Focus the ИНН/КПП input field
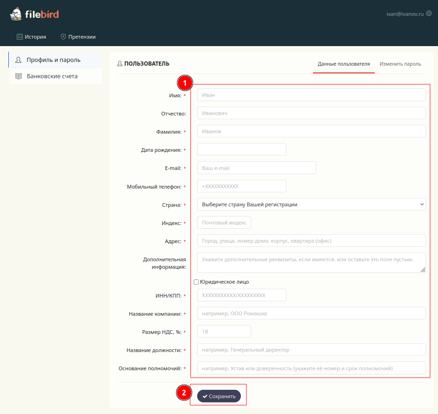438x414 pixels. (241, 295)
